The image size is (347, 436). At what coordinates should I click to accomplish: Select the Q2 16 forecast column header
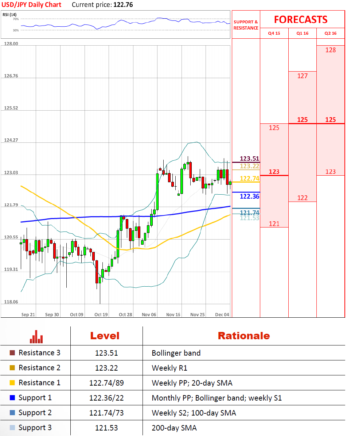(x=331, y=33)
